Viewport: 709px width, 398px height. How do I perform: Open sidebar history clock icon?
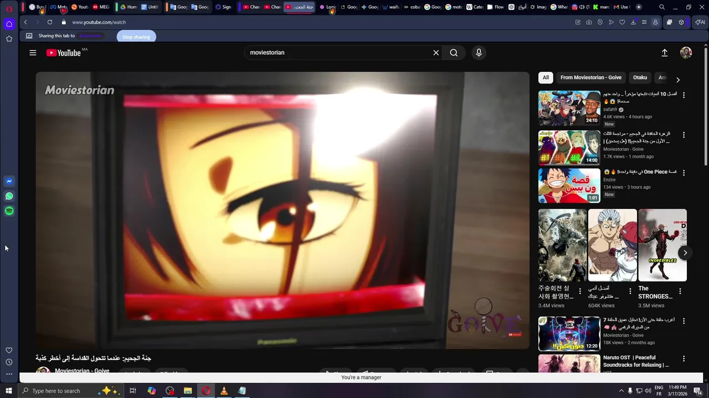coord(9,362)
